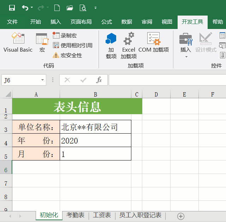Viewport: 226px width, 222px height.
Task: Switch to the 页面布局 ribbon tab
Action: pyautogui.click(x=81, y=22)
